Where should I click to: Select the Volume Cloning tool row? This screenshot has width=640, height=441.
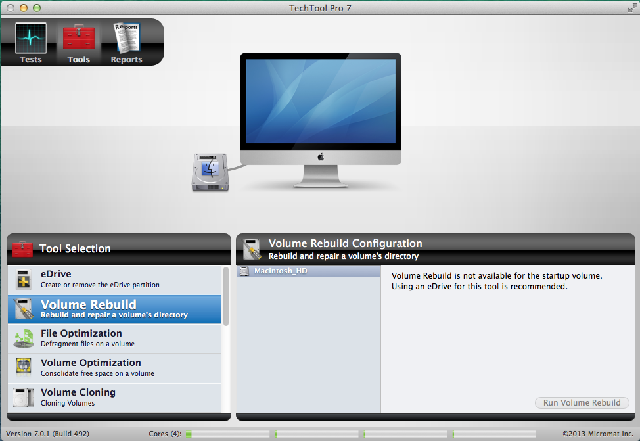114,398
